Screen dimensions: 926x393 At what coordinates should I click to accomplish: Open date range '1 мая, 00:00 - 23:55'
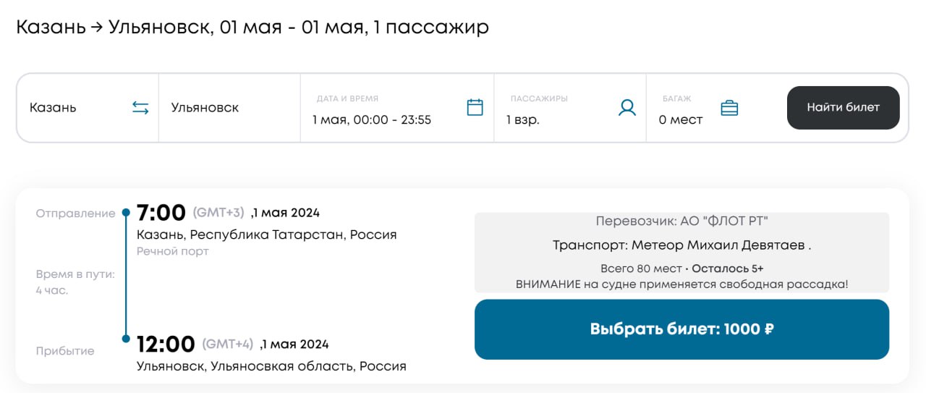(372, 119)
